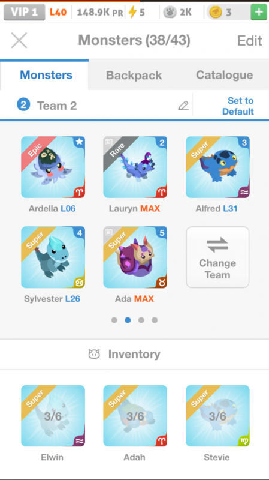
Task: Tap the Edit button in header
Action: (x=249, y=40)
